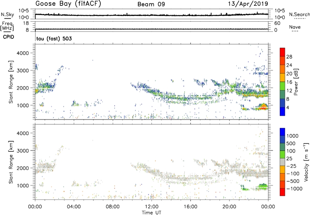Click 'Slant Range [km]' label of power panel
The height and width of the screenshot is (215, 310).
tap(11, 82)
